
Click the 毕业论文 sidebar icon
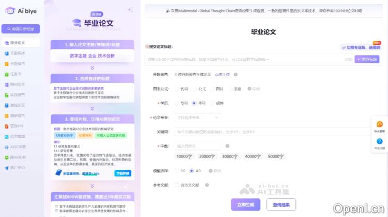coord(6,42)
